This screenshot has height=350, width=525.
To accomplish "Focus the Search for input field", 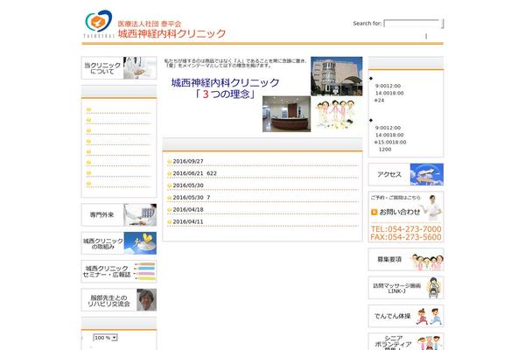I will pos(411,24).
